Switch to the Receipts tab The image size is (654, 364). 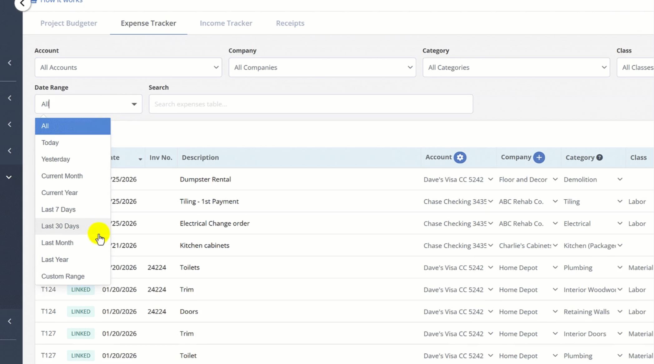290,23
